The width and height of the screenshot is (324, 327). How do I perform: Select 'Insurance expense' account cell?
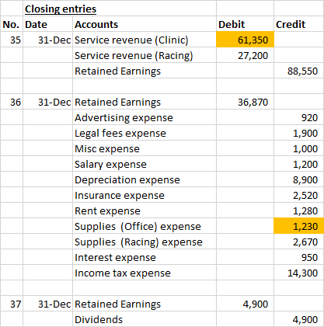pos(145,195)
